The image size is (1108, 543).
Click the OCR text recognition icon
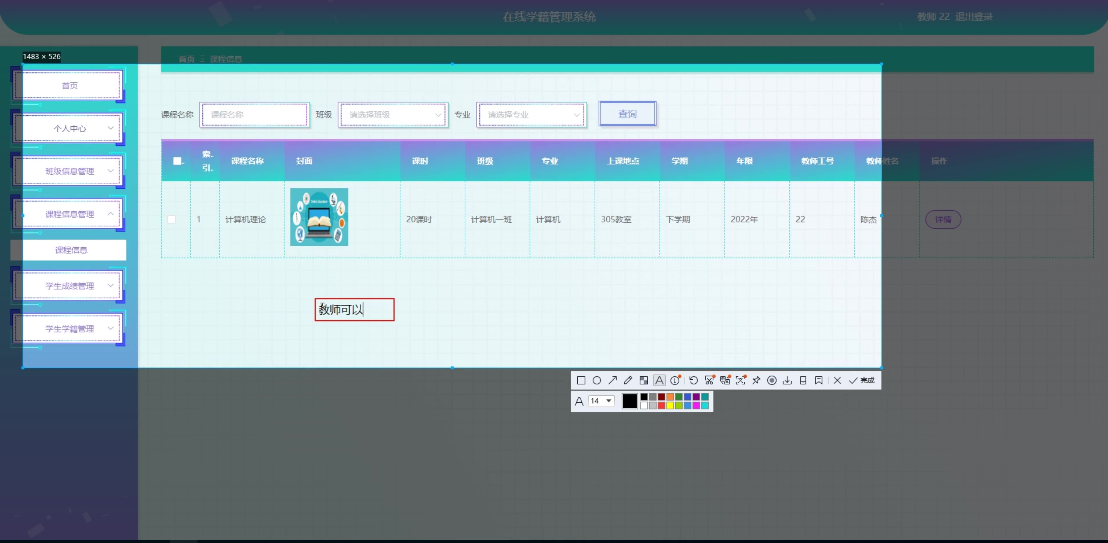coord(740,380)
